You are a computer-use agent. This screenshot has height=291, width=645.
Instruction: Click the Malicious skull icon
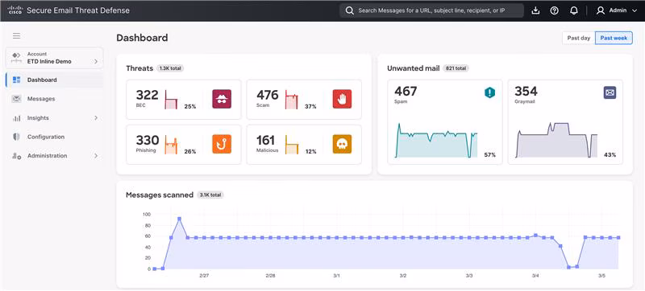(342, 144)
